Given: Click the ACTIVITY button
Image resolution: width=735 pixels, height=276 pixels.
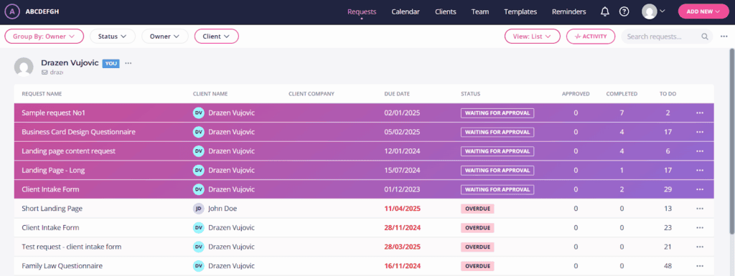Looking at the screenshot, I should click(591, 36).
